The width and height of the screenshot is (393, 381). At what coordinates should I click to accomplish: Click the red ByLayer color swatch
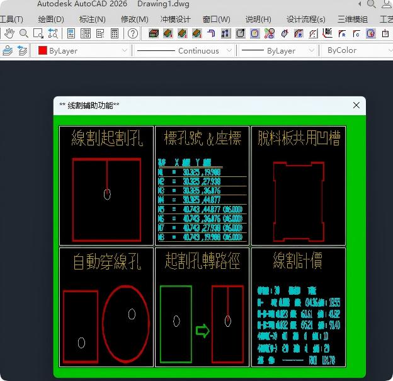click(x=43, y=50)
